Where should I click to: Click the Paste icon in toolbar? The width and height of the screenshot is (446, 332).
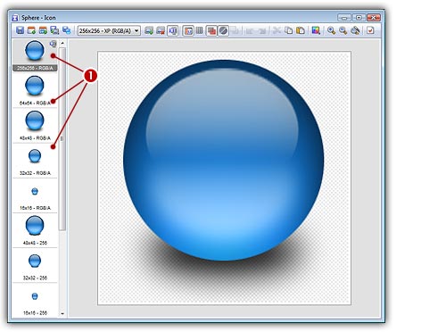tap(301, 30)
